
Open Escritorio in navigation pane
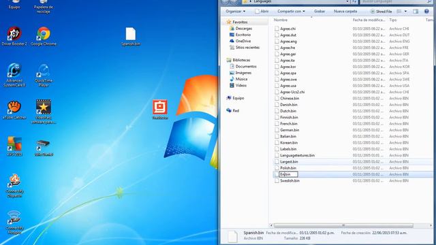point(240,35)
